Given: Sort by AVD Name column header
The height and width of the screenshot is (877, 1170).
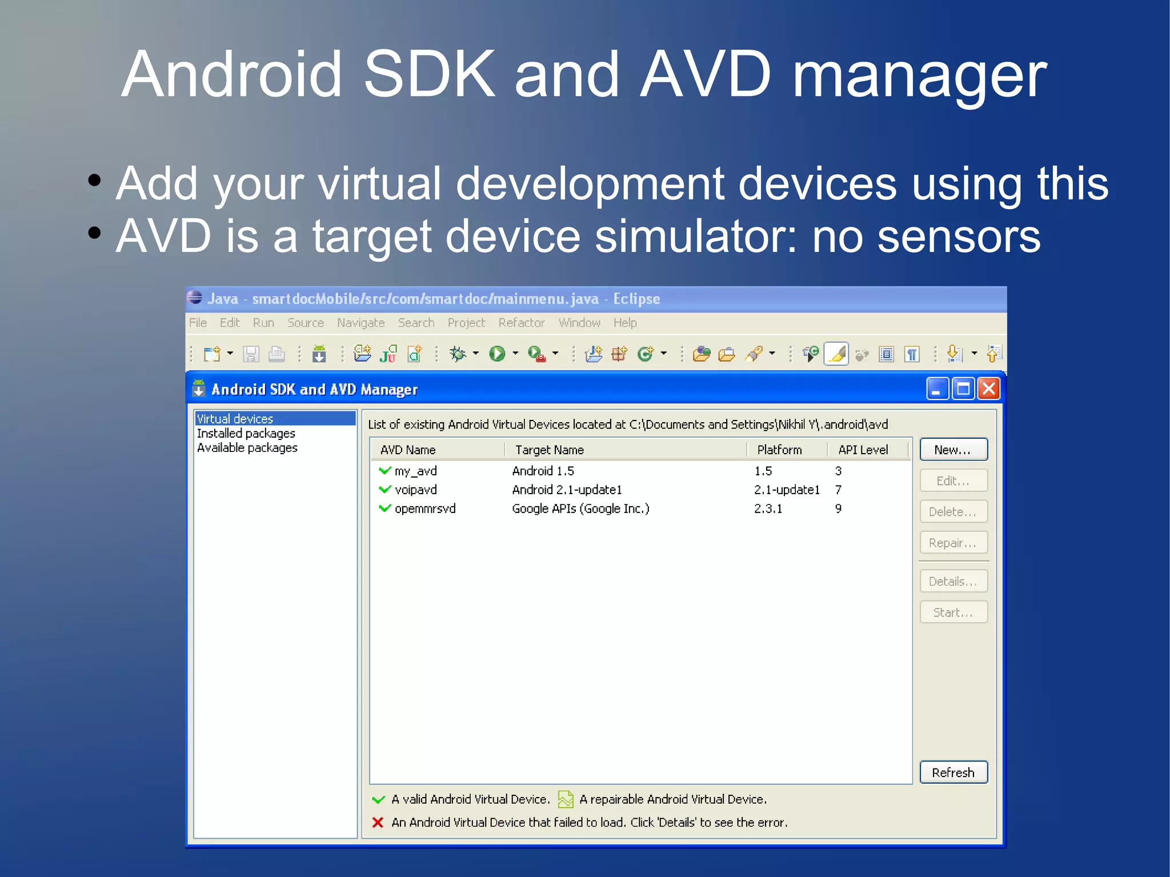Looking at the screenshot, I should (438, 450).
